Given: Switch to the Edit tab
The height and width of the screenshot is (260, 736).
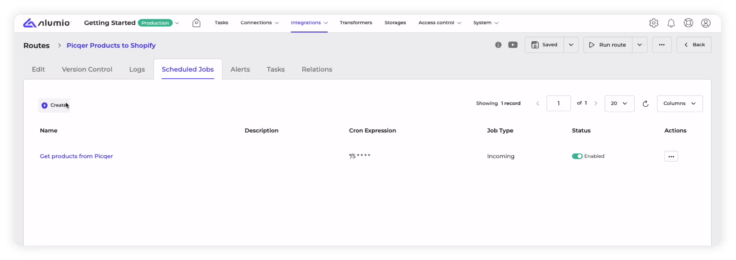Looking at the screenshot, I should [x=38, y=69].
